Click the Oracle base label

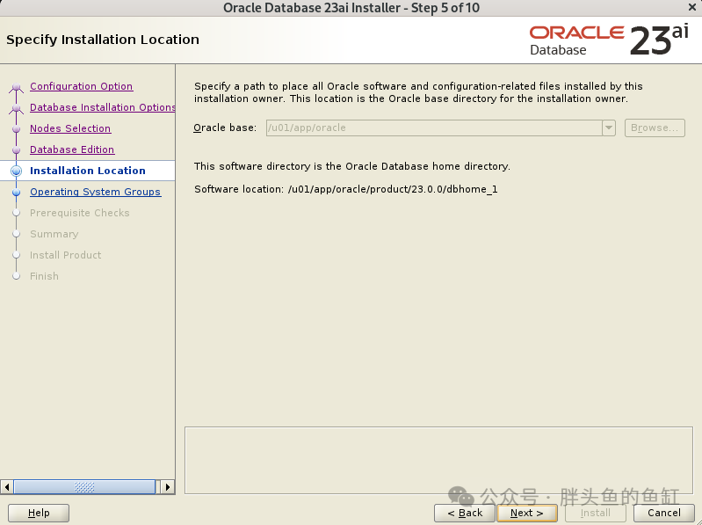coord(225,128)
